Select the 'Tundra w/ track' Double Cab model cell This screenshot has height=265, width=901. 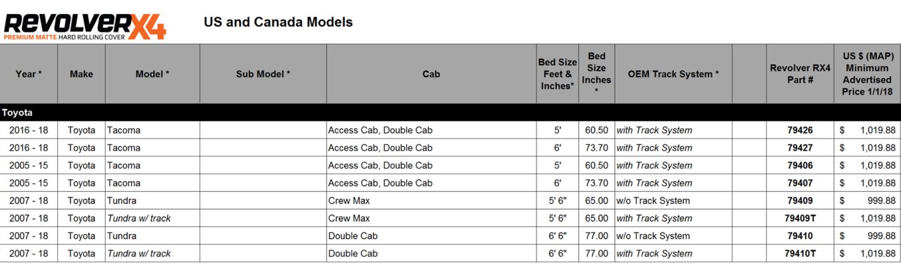pyautogui.click(x=153, y=253)
